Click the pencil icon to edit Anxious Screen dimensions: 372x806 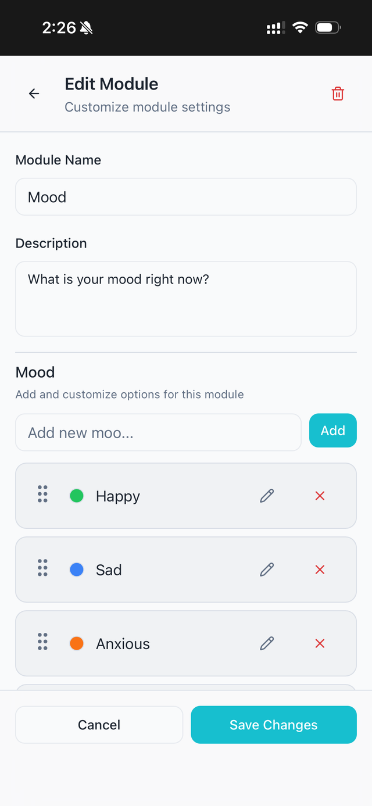coord(267,643)
